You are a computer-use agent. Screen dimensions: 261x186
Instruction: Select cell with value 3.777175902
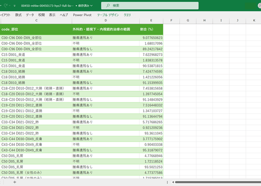click(x=151, y=139)
